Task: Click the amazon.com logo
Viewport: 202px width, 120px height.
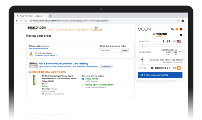Action: (x=37, y=28)
